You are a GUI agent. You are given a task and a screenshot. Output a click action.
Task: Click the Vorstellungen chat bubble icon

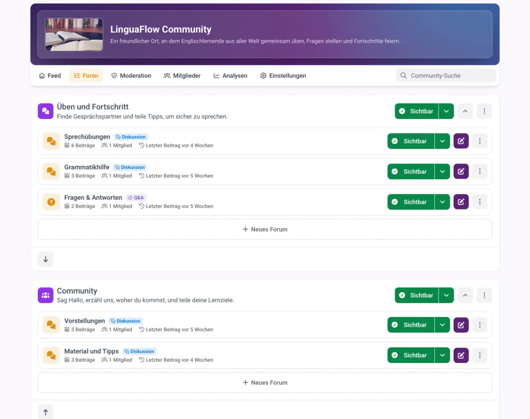[51, 325]
